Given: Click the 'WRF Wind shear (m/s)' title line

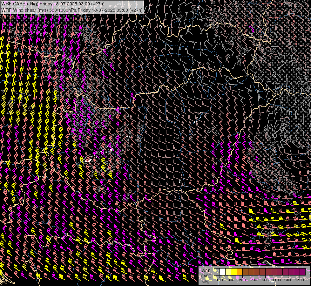Looking at the screenshot, I should (x=72, y=10).
